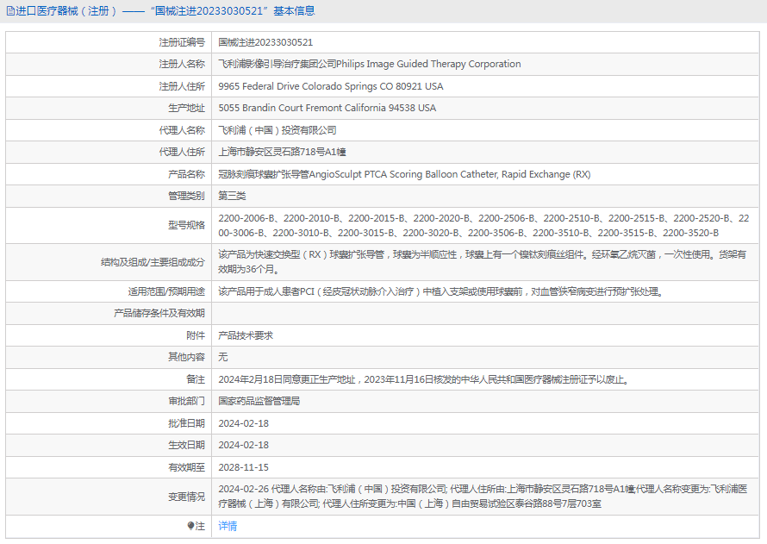
Task: Click the 上海市静安区灵石路718号A1幢 value in the 代理人住所 row
Action: (283, 152)
